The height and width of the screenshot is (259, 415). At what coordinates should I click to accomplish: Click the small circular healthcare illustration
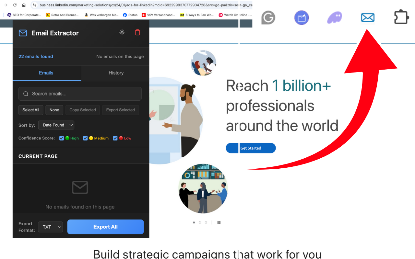[x=203, y=63]
